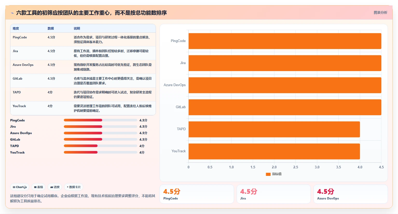Open the 4.5分 Azure DevOps data card
398x214 pixels.
pos(351,194)
